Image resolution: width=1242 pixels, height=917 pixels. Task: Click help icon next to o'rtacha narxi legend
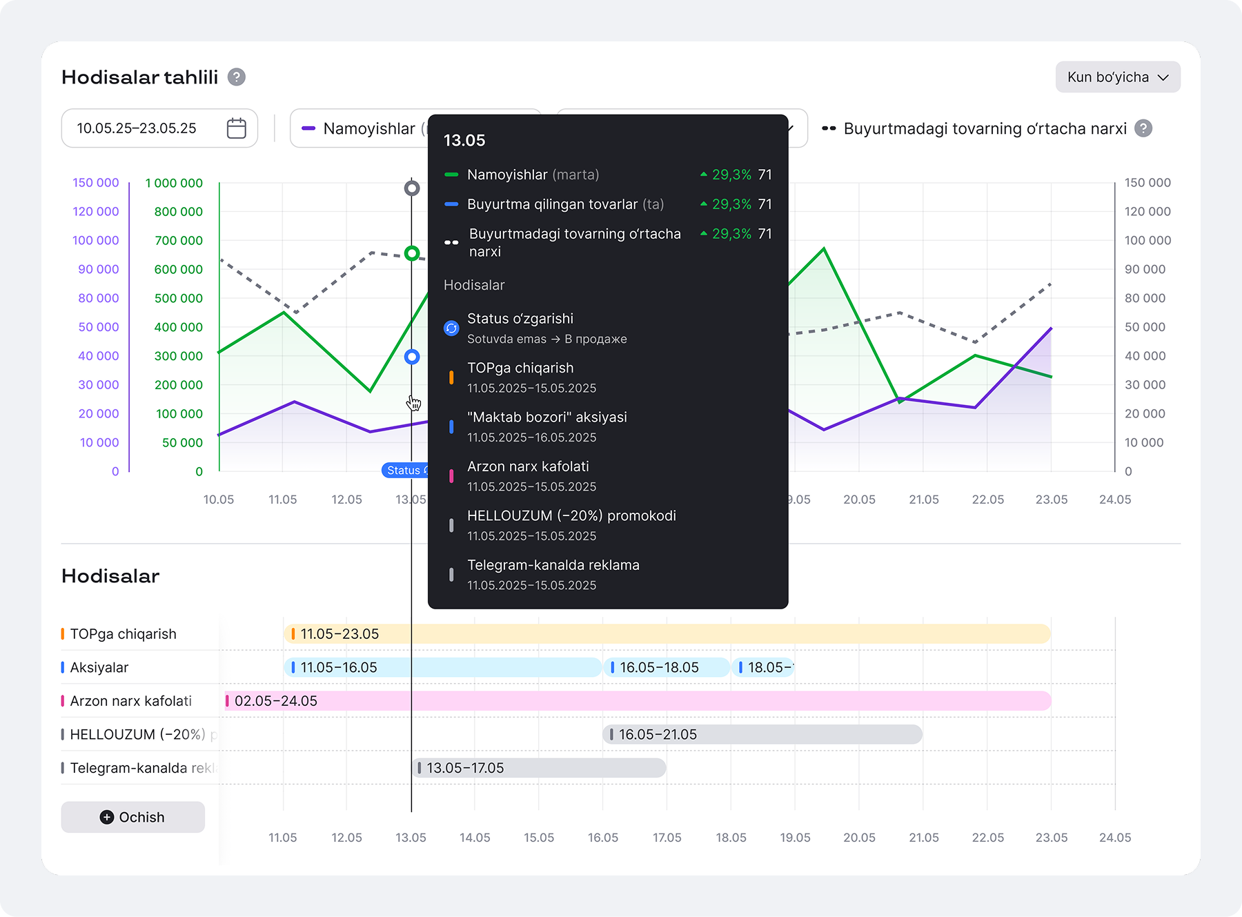(1143, 128)
